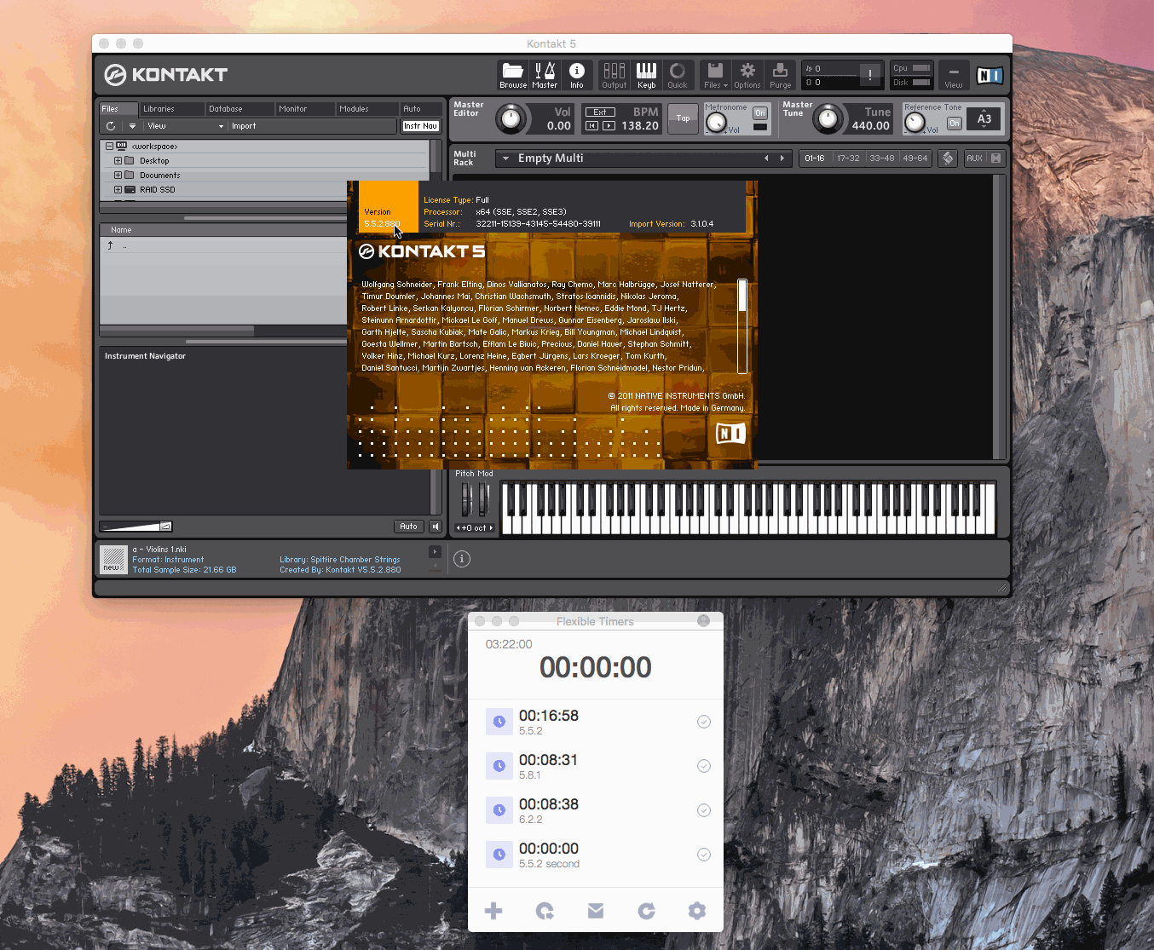Show AUX sends in Multi Rack
The height and width of the screenshot is (950, 1154).
tap(974, 158)
